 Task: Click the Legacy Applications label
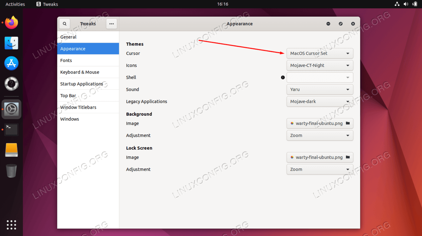click(x=147, y=101)
